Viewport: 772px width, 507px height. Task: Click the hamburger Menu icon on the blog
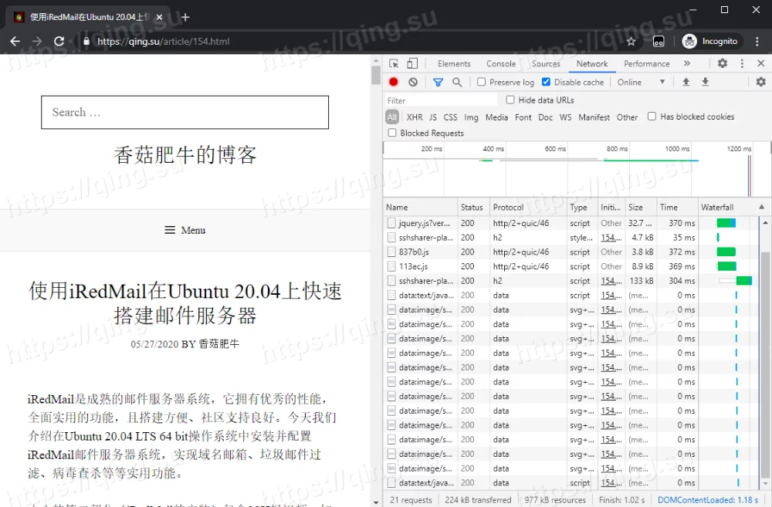[x=170, y=231]
